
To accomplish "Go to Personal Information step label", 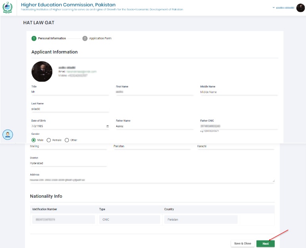I will pos(52,38).
